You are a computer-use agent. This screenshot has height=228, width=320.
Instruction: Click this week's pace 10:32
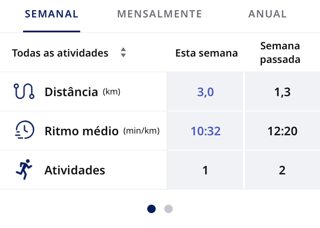click(206, 131)
